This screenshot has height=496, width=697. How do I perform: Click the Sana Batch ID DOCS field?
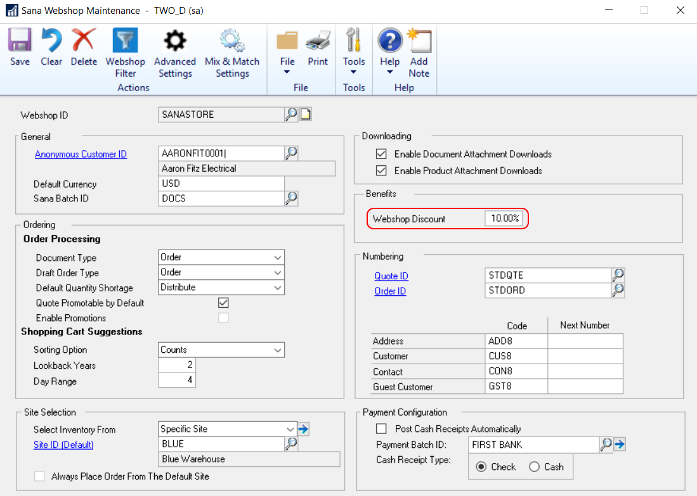click(221, 198)
